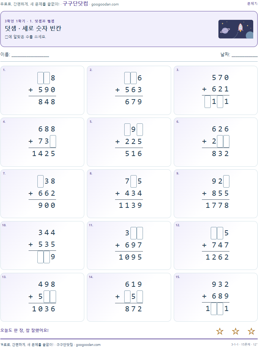258x347 pixels.
Task: Click the sum 1425 in problem 4
Action: click(x=44, y=153)
